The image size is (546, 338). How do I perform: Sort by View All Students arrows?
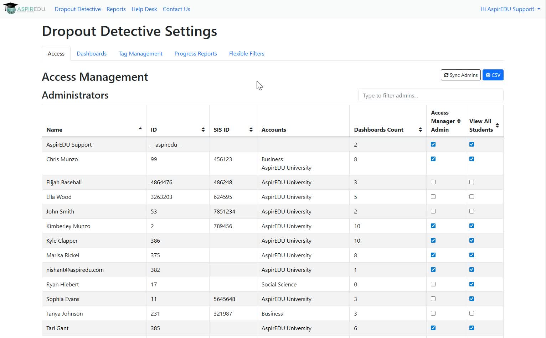click(497, 125)
